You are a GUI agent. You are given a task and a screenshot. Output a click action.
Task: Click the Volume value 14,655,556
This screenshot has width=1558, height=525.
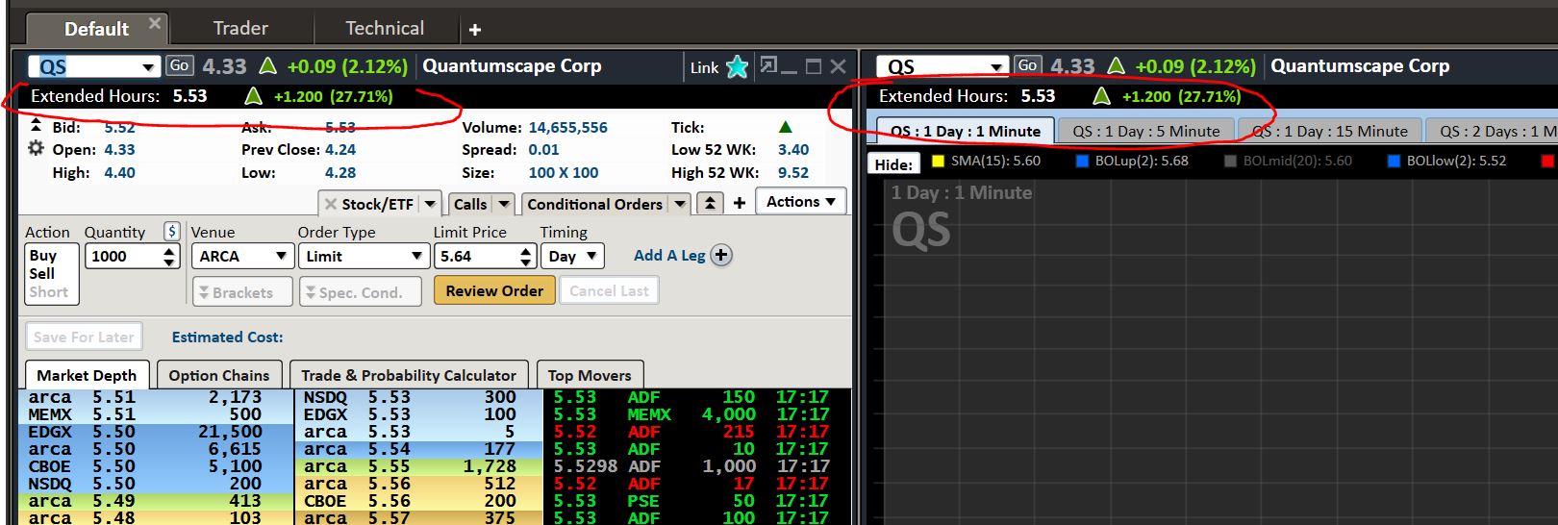tap(567, 127)
